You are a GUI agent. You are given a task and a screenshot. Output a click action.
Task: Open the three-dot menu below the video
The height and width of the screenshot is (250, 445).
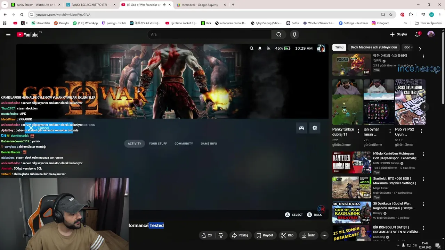(324, 235)
